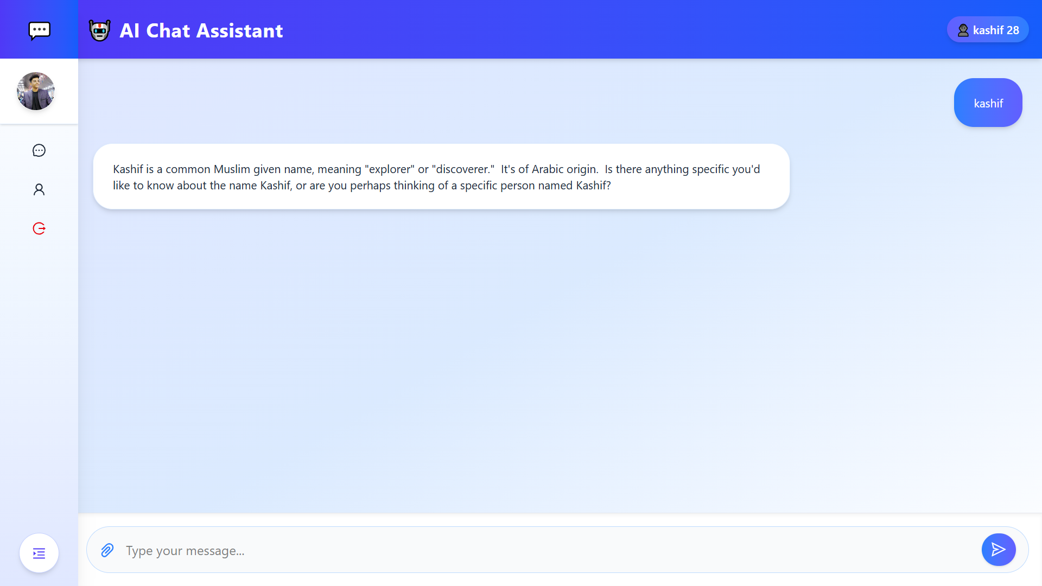Select the sent 'kashif' message bubble
Viewport: 1042px width, 586px height.
988,103
